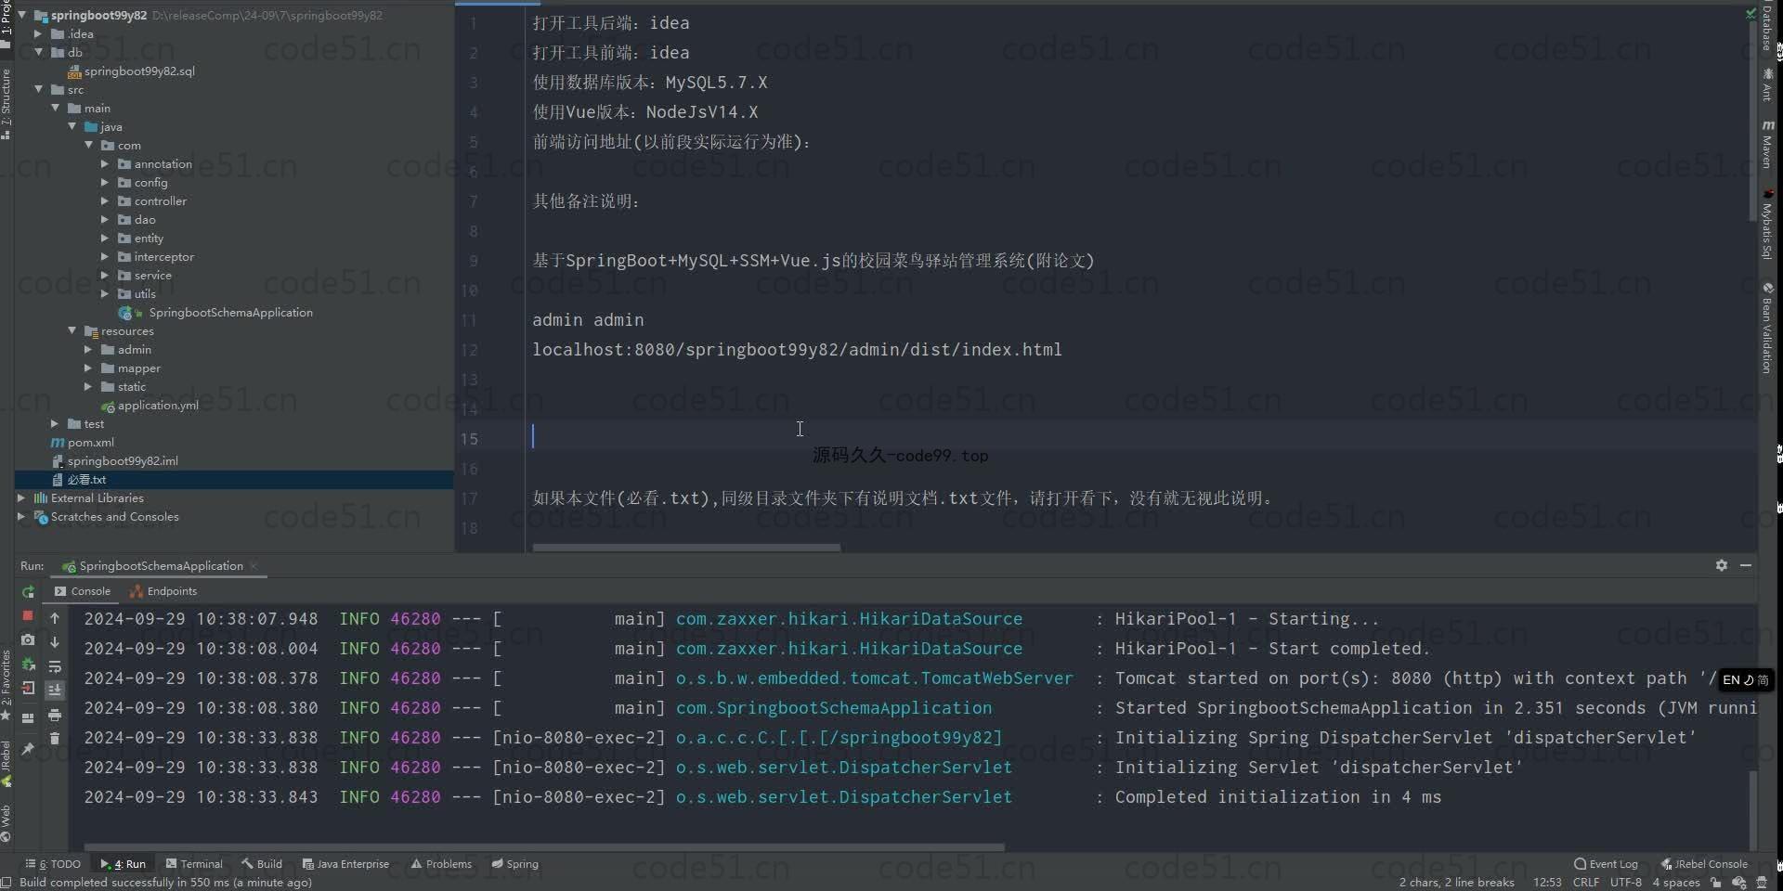Click the Print console output icon
Image resolution: width=1783 pixels, height=891 pixels.
point(55,715)
